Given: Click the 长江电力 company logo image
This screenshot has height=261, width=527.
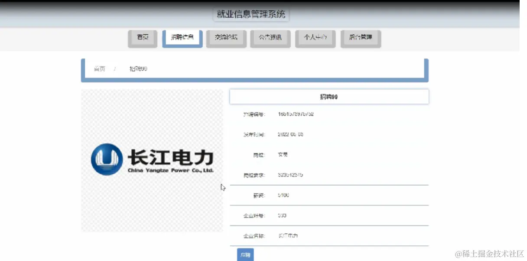Looking at the screenshot, I should coord(152,160).
